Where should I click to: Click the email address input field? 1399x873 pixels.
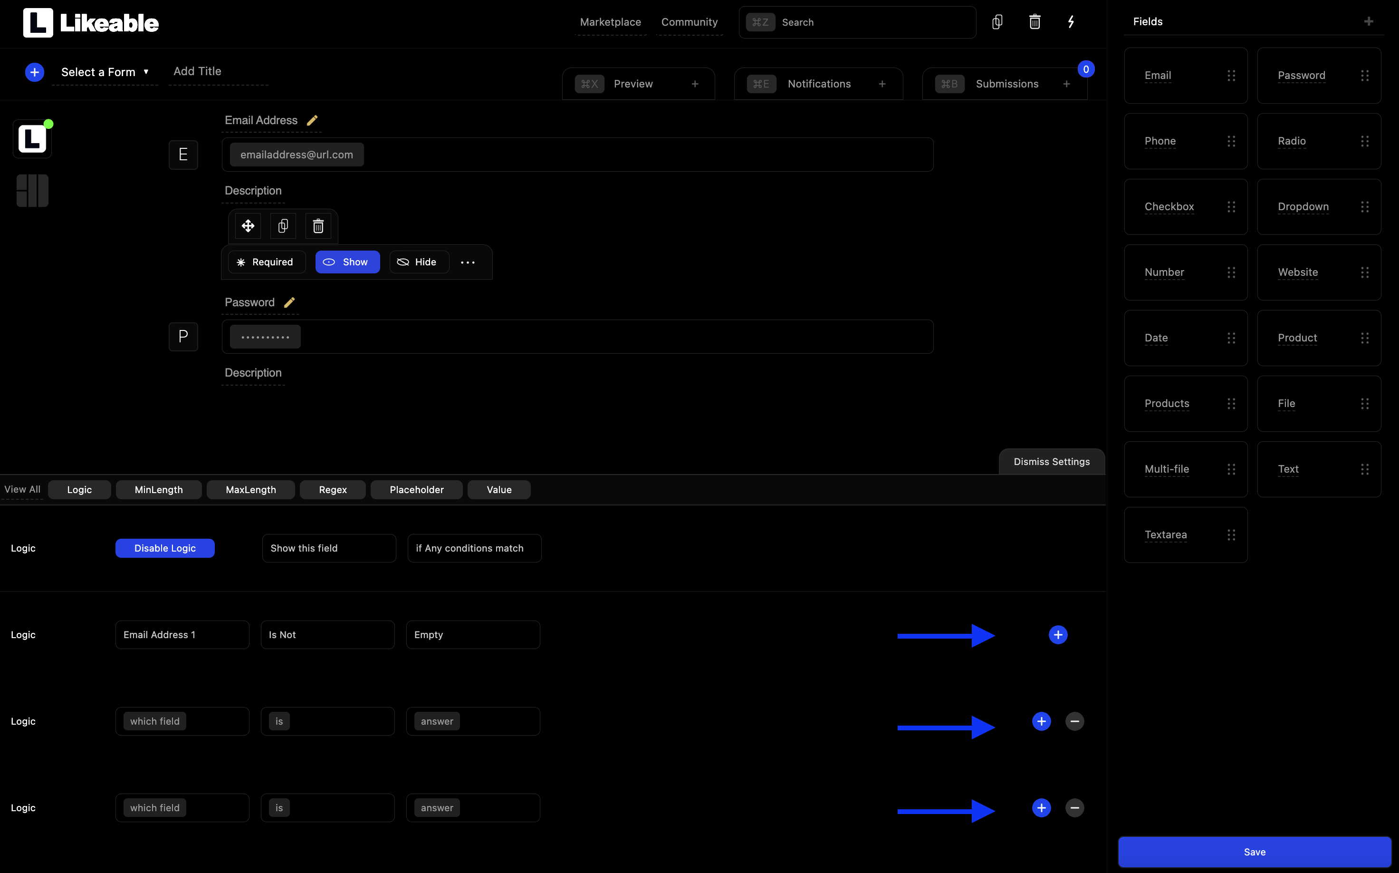578,154
